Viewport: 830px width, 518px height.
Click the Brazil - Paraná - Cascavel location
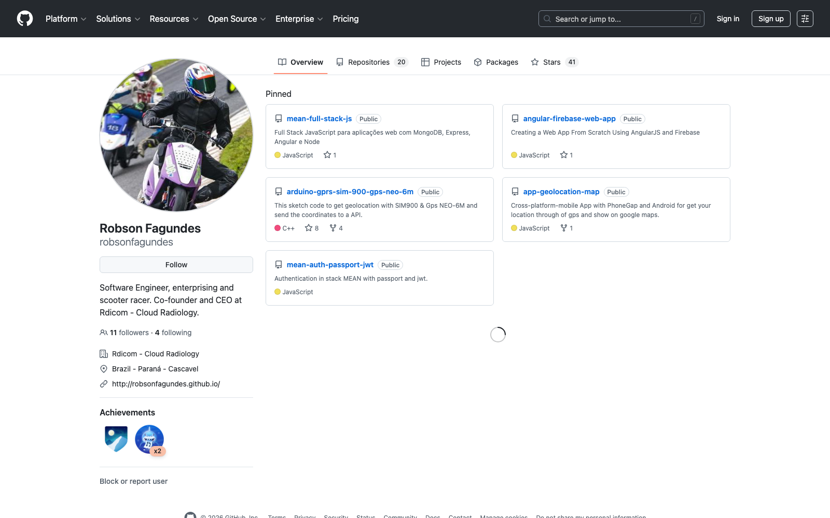(155, 369)
